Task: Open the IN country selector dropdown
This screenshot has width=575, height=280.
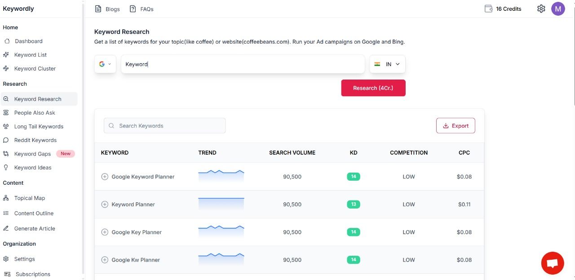Action: click(388, 64)
